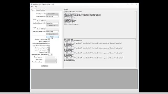
Task: Click Browse CSV button in Target section
Action: (52, 34)
